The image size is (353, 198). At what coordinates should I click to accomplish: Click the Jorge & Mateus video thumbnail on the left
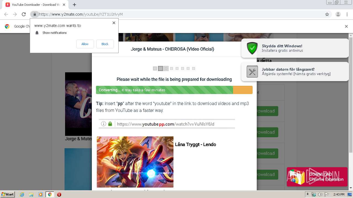pyautogui.click(x=78, y=104)
